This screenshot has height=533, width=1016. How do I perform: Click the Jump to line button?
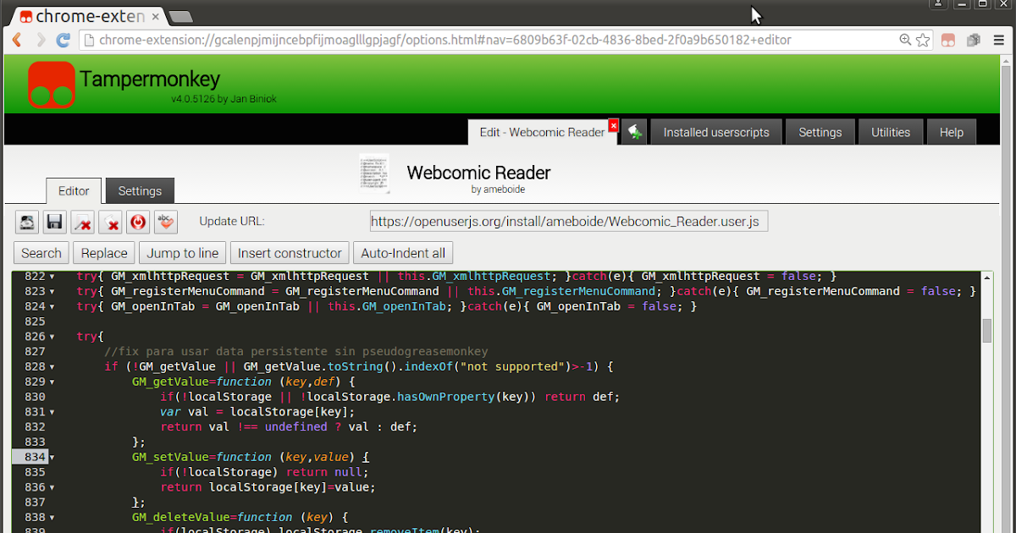pos(183,253)
